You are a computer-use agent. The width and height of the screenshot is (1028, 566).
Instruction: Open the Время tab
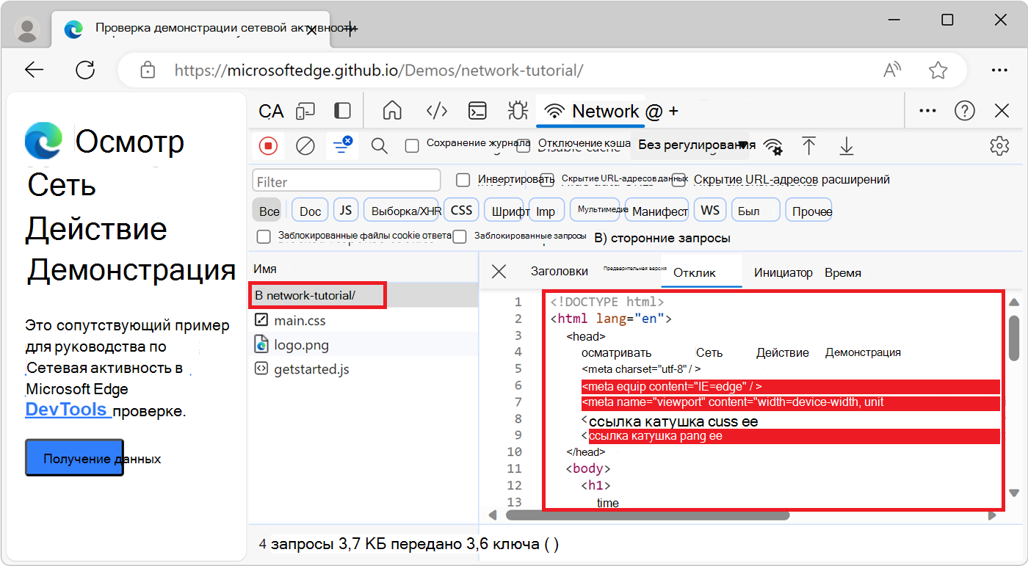[x=843, y=272]
